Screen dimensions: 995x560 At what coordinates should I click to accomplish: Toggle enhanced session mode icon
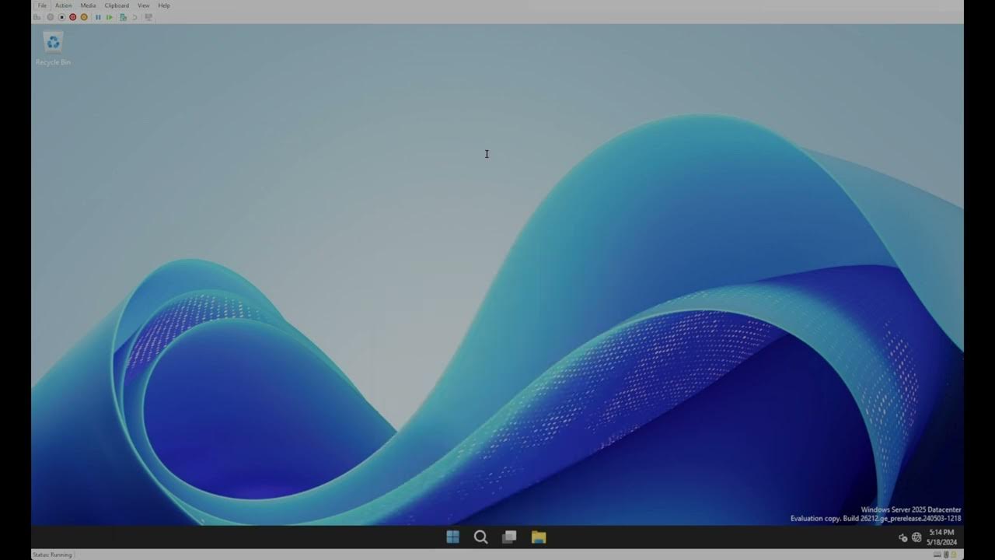148,17
